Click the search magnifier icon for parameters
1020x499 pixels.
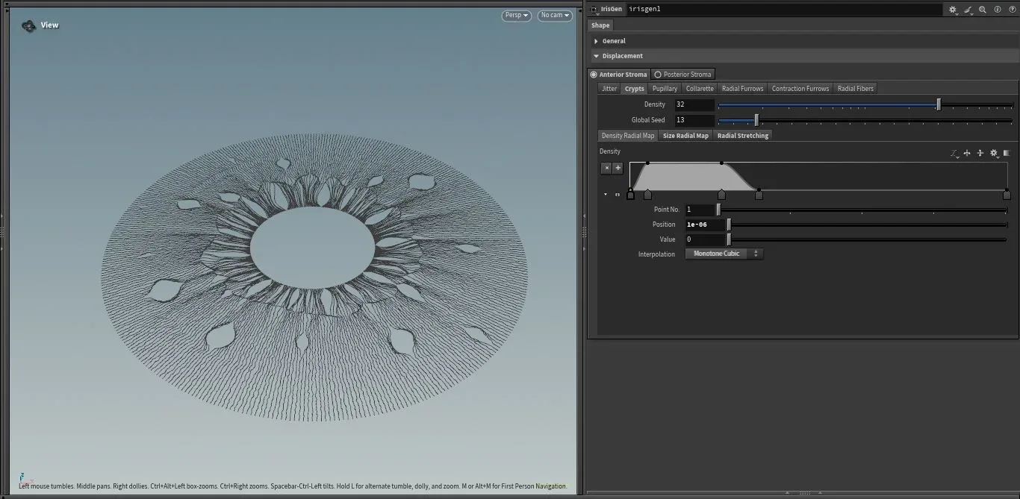(x=983, y=10)
